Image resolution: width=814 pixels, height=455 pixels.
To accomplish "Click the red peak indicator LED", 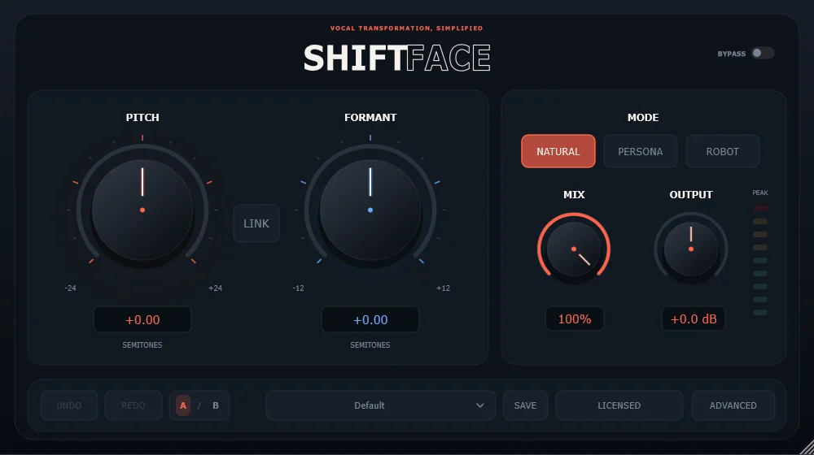I will (x=760, y=208).
